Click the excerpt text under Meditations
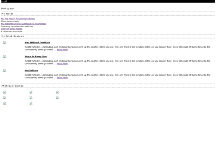 pyautogui.click(x=118, y=76)
